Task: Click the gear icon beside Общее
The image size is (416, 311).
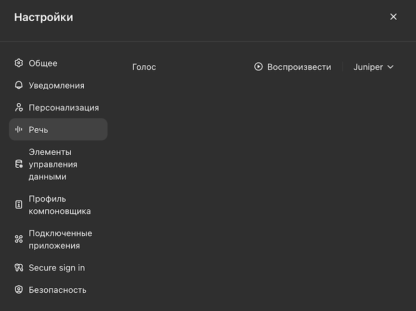Action: coord(19,63)
